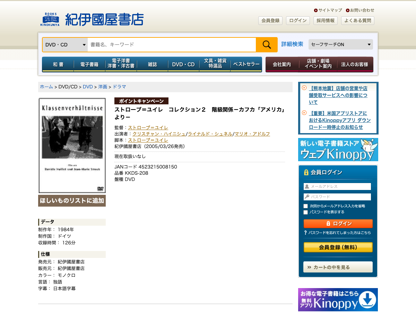Image resolution: width=416 pixels, height=312 pixels.
Task: Click the orange ログイン button
Action: click(338, 224)
